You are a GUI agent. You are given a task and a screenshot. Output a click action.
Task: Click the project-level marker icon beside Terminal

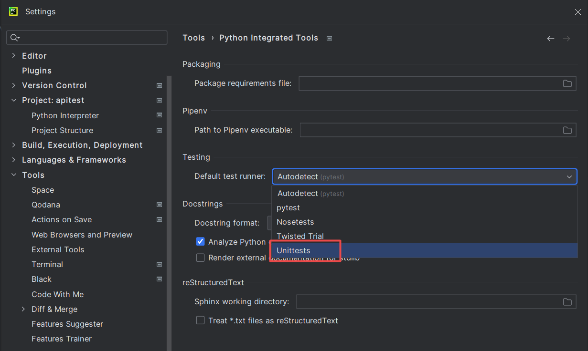(x=160, y=264)
